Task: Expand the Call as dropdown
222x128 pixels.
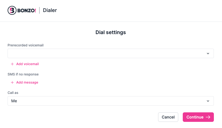Action: click(110, 101)
